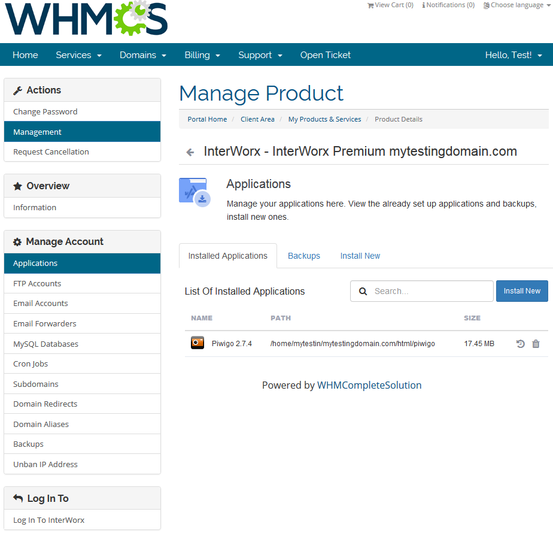Select Management in Actions panel

(x=82, y=132)
